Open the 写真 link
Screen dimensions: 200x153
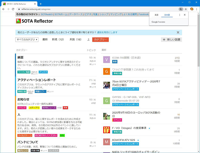click(95, 15)
